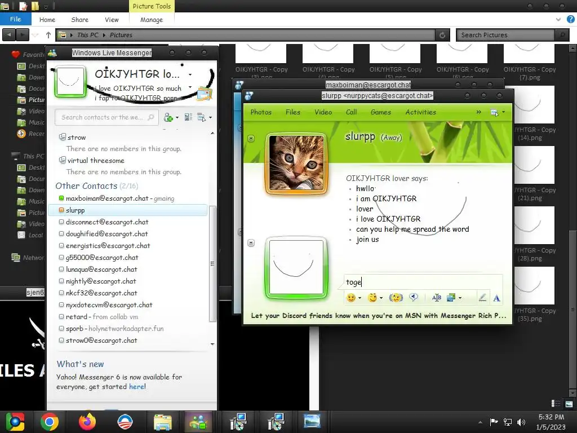Click the Explorer help question mark icon

point(570,19)
